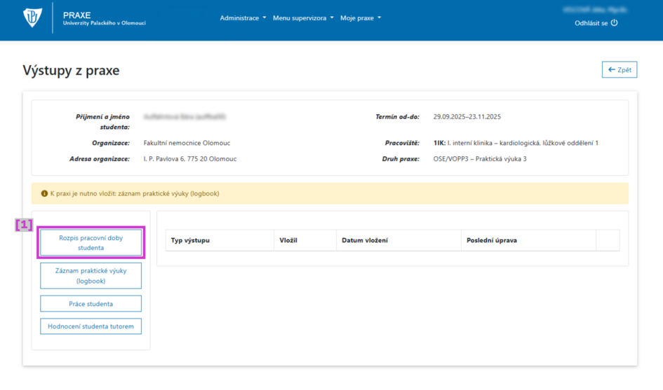
Task: Select the date range 29.09.2025–23.11.2025
Action: [x=467, y=116]
